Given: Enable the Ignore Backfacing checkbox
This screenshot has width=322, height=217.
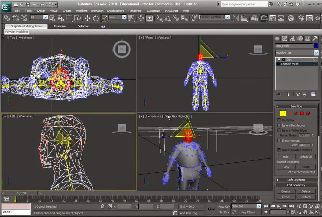Looking at the screenshot, I should (x=279, y=125).
